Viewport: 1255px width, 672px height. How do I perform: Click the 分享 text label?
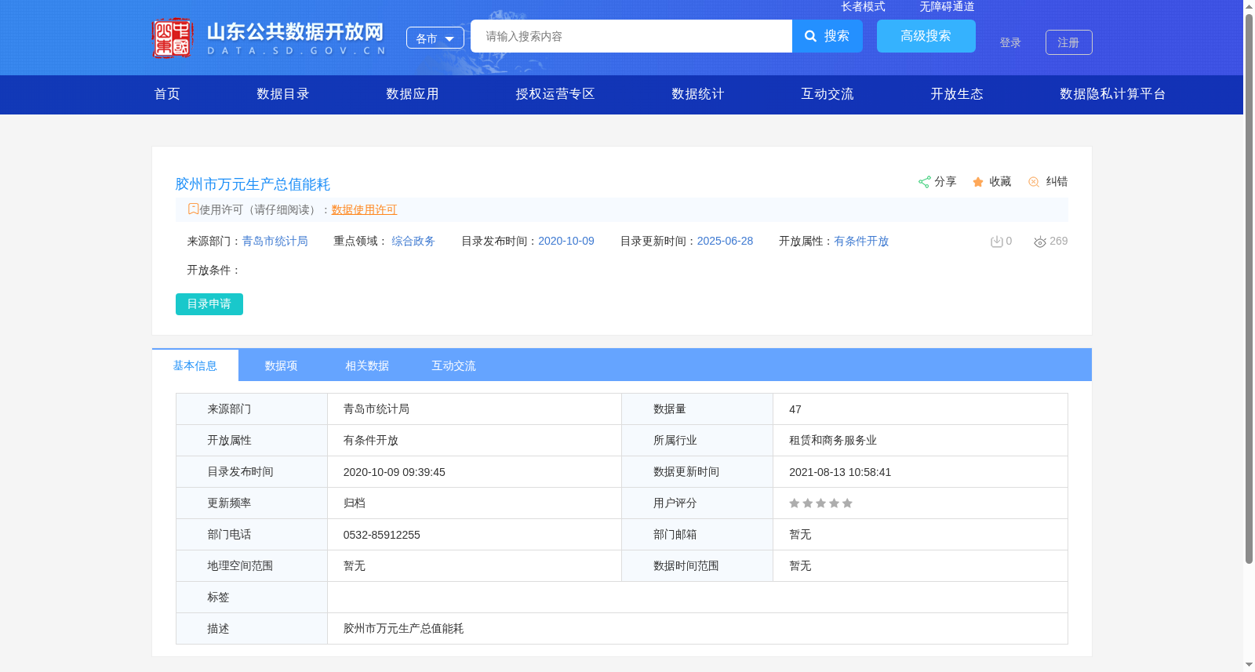[945, 181]
